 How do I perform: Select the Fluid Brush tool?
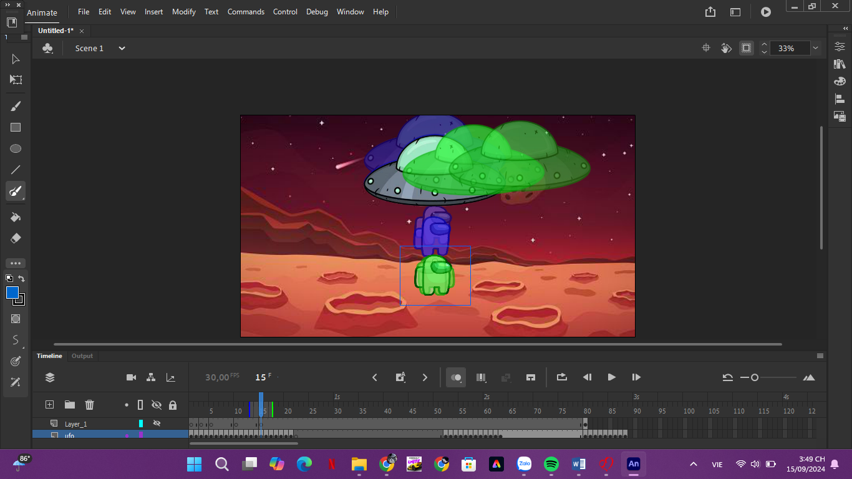pyautogui.click(x=16, y=106)
